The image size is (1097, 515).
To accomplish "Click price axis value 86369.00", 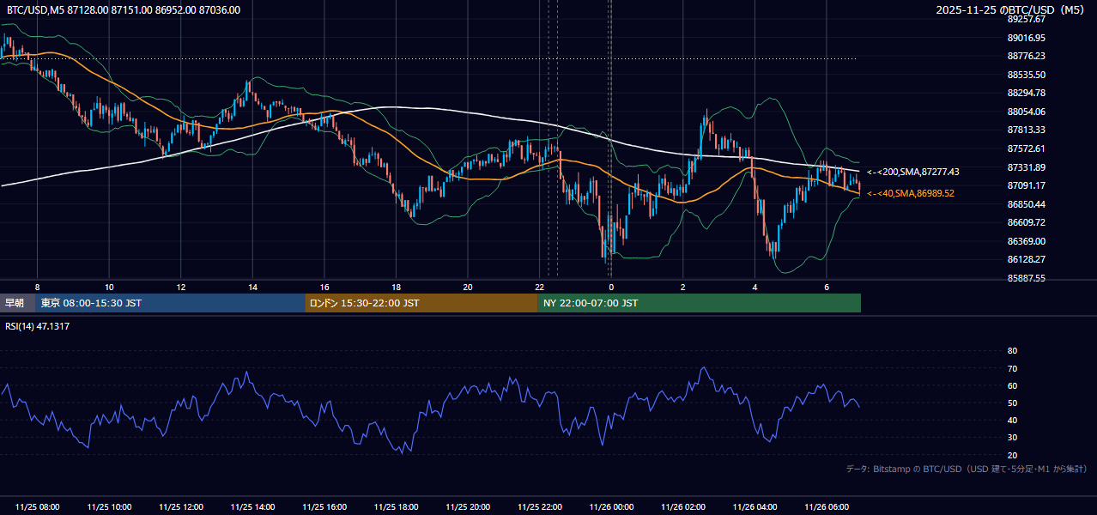I will 1026,241.
